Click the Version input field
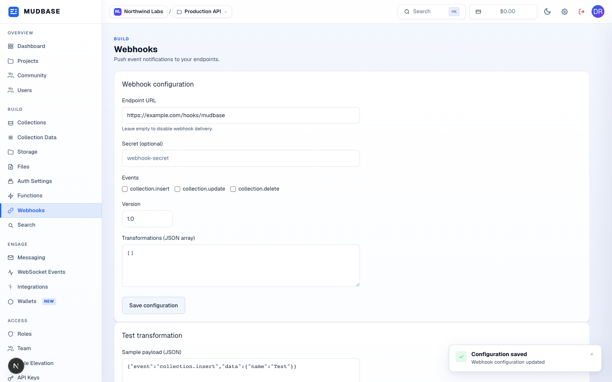This screenshot has height=382, width=612. point(147,219)
